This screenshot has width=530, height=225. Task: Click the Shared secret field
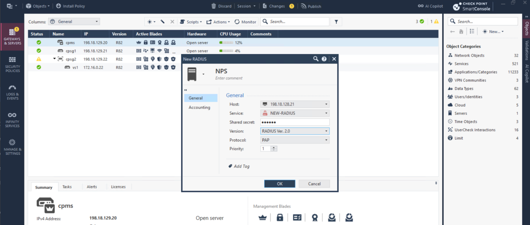click(x=295, y=122)
